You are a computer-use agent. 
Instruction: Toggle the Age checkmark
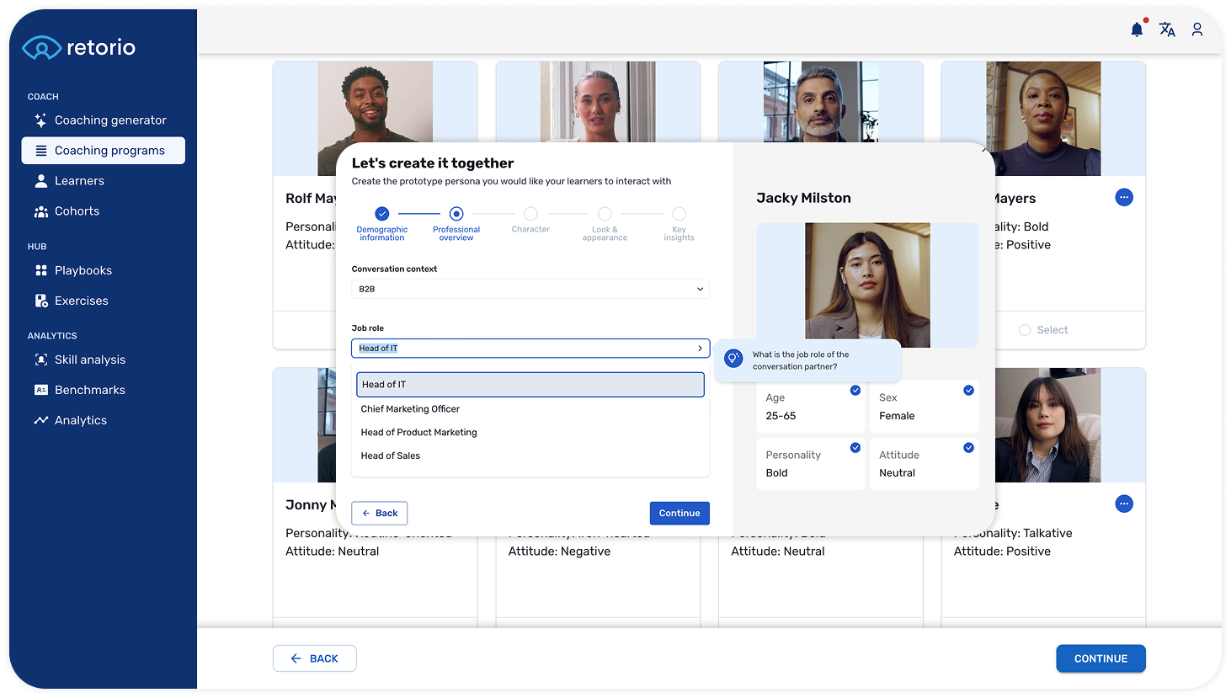click(x=855, y=391)
